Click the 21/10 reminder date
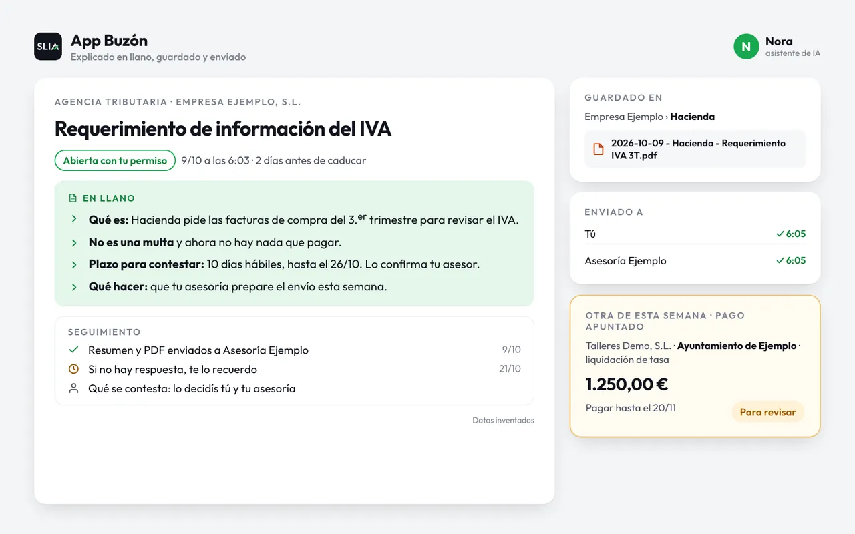 click(x=510, y=369)
